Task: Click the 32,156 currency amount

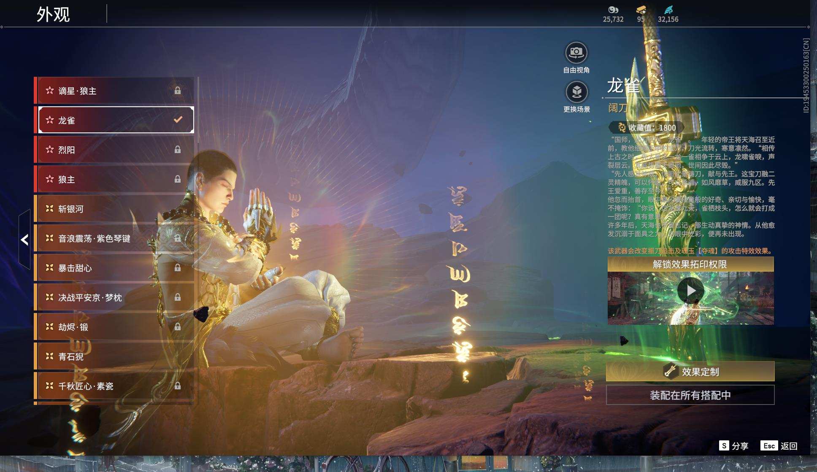Action: coord(668,19)
